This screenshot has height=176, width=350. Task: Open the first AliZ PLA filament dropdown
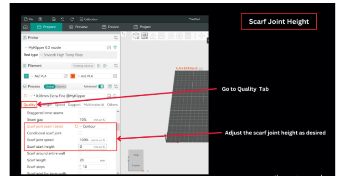pyautogui.click(x=46, y=76)
